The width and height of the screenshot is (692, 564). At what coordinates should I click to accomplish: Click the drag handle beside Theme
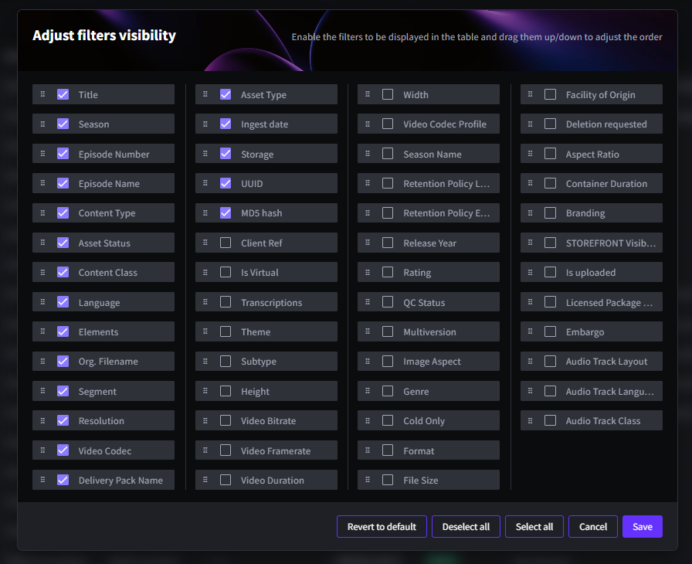point(205,331)
